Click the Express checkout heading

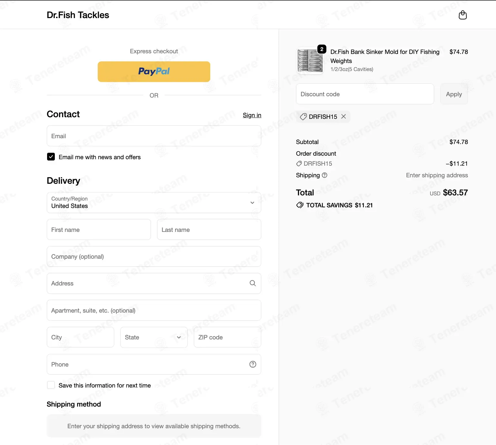tap(154, 51)
